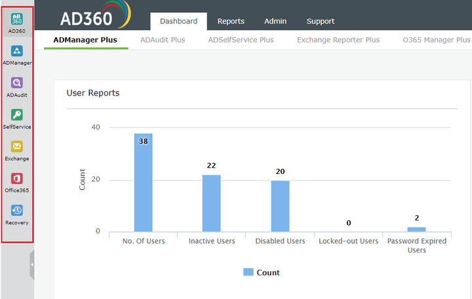Screen dimensions: 472x299
Task: Select the ADManager Plus sub-tab
Action: [x=85, y=40]
